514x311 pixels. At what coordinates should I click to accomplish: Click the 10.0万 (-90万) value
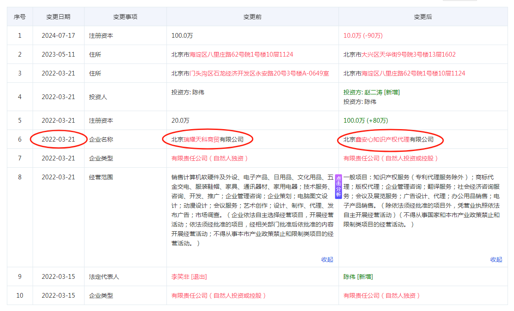(363, 36)
